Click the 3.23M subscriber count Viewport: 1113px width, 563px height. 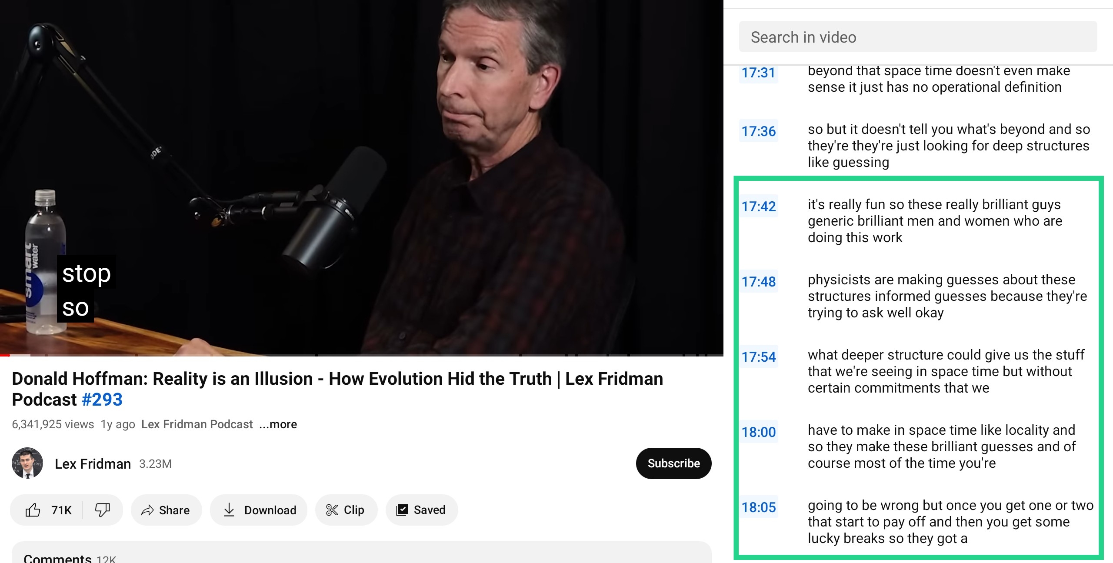click(x=155, y=464)
